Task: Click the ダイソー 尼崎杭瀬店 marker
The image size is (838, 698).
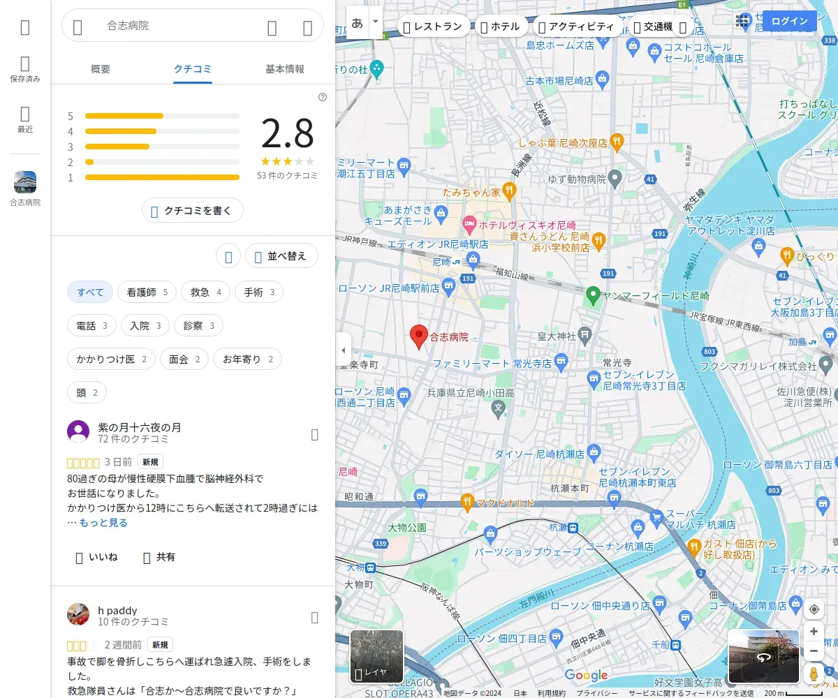Action: point(594,453)
